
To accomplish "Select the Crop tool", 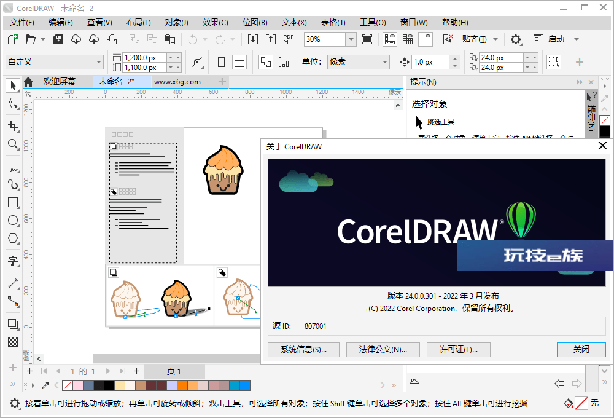I will point(13,126).
